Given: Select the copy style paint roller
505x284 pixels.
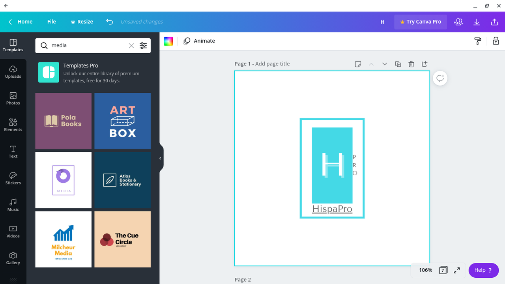Looking at the screenshot, I should click(478, 41).
